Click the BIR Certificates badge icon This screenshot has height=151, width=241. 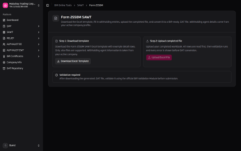(4, 56)
